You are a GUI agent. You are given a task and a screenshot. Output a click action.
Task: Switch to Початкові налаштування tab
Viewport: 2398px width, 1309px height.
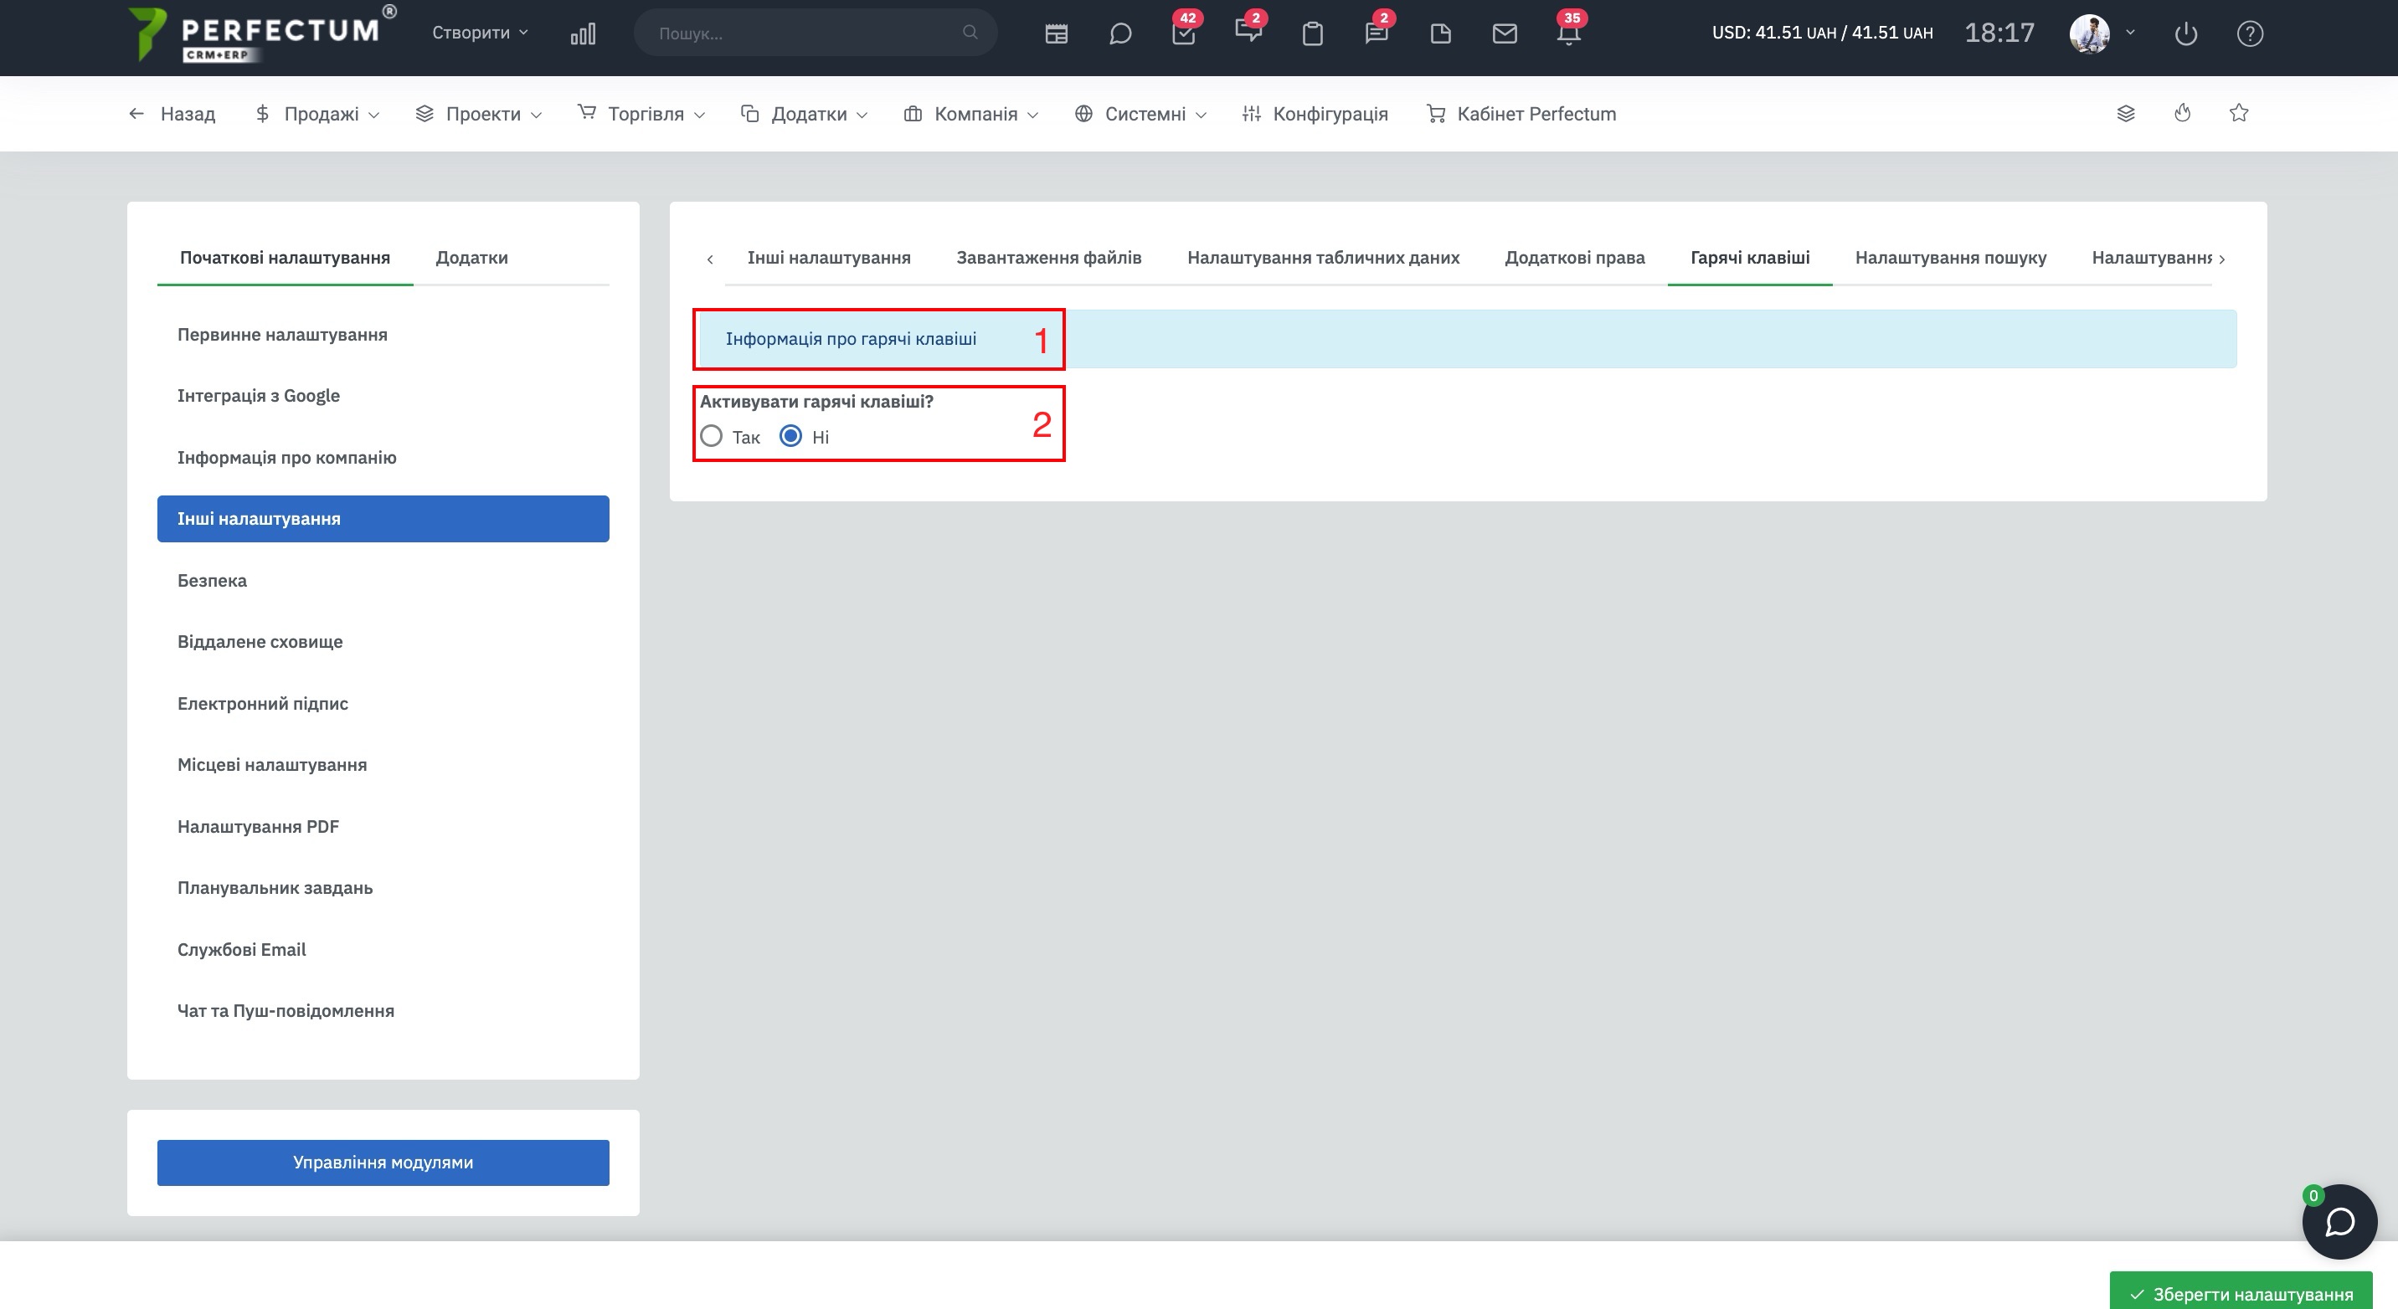click(285, 258)
